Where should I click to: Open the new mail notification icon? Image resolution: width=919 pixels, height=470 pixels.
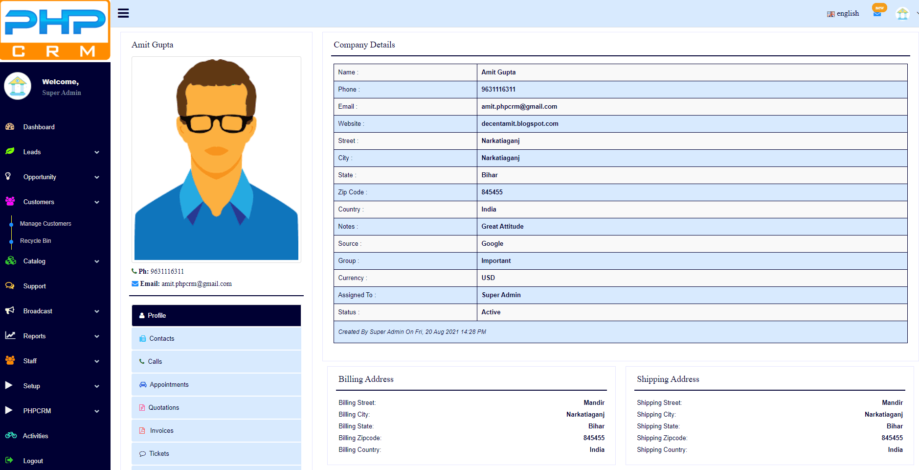click(x=877, y=13)
